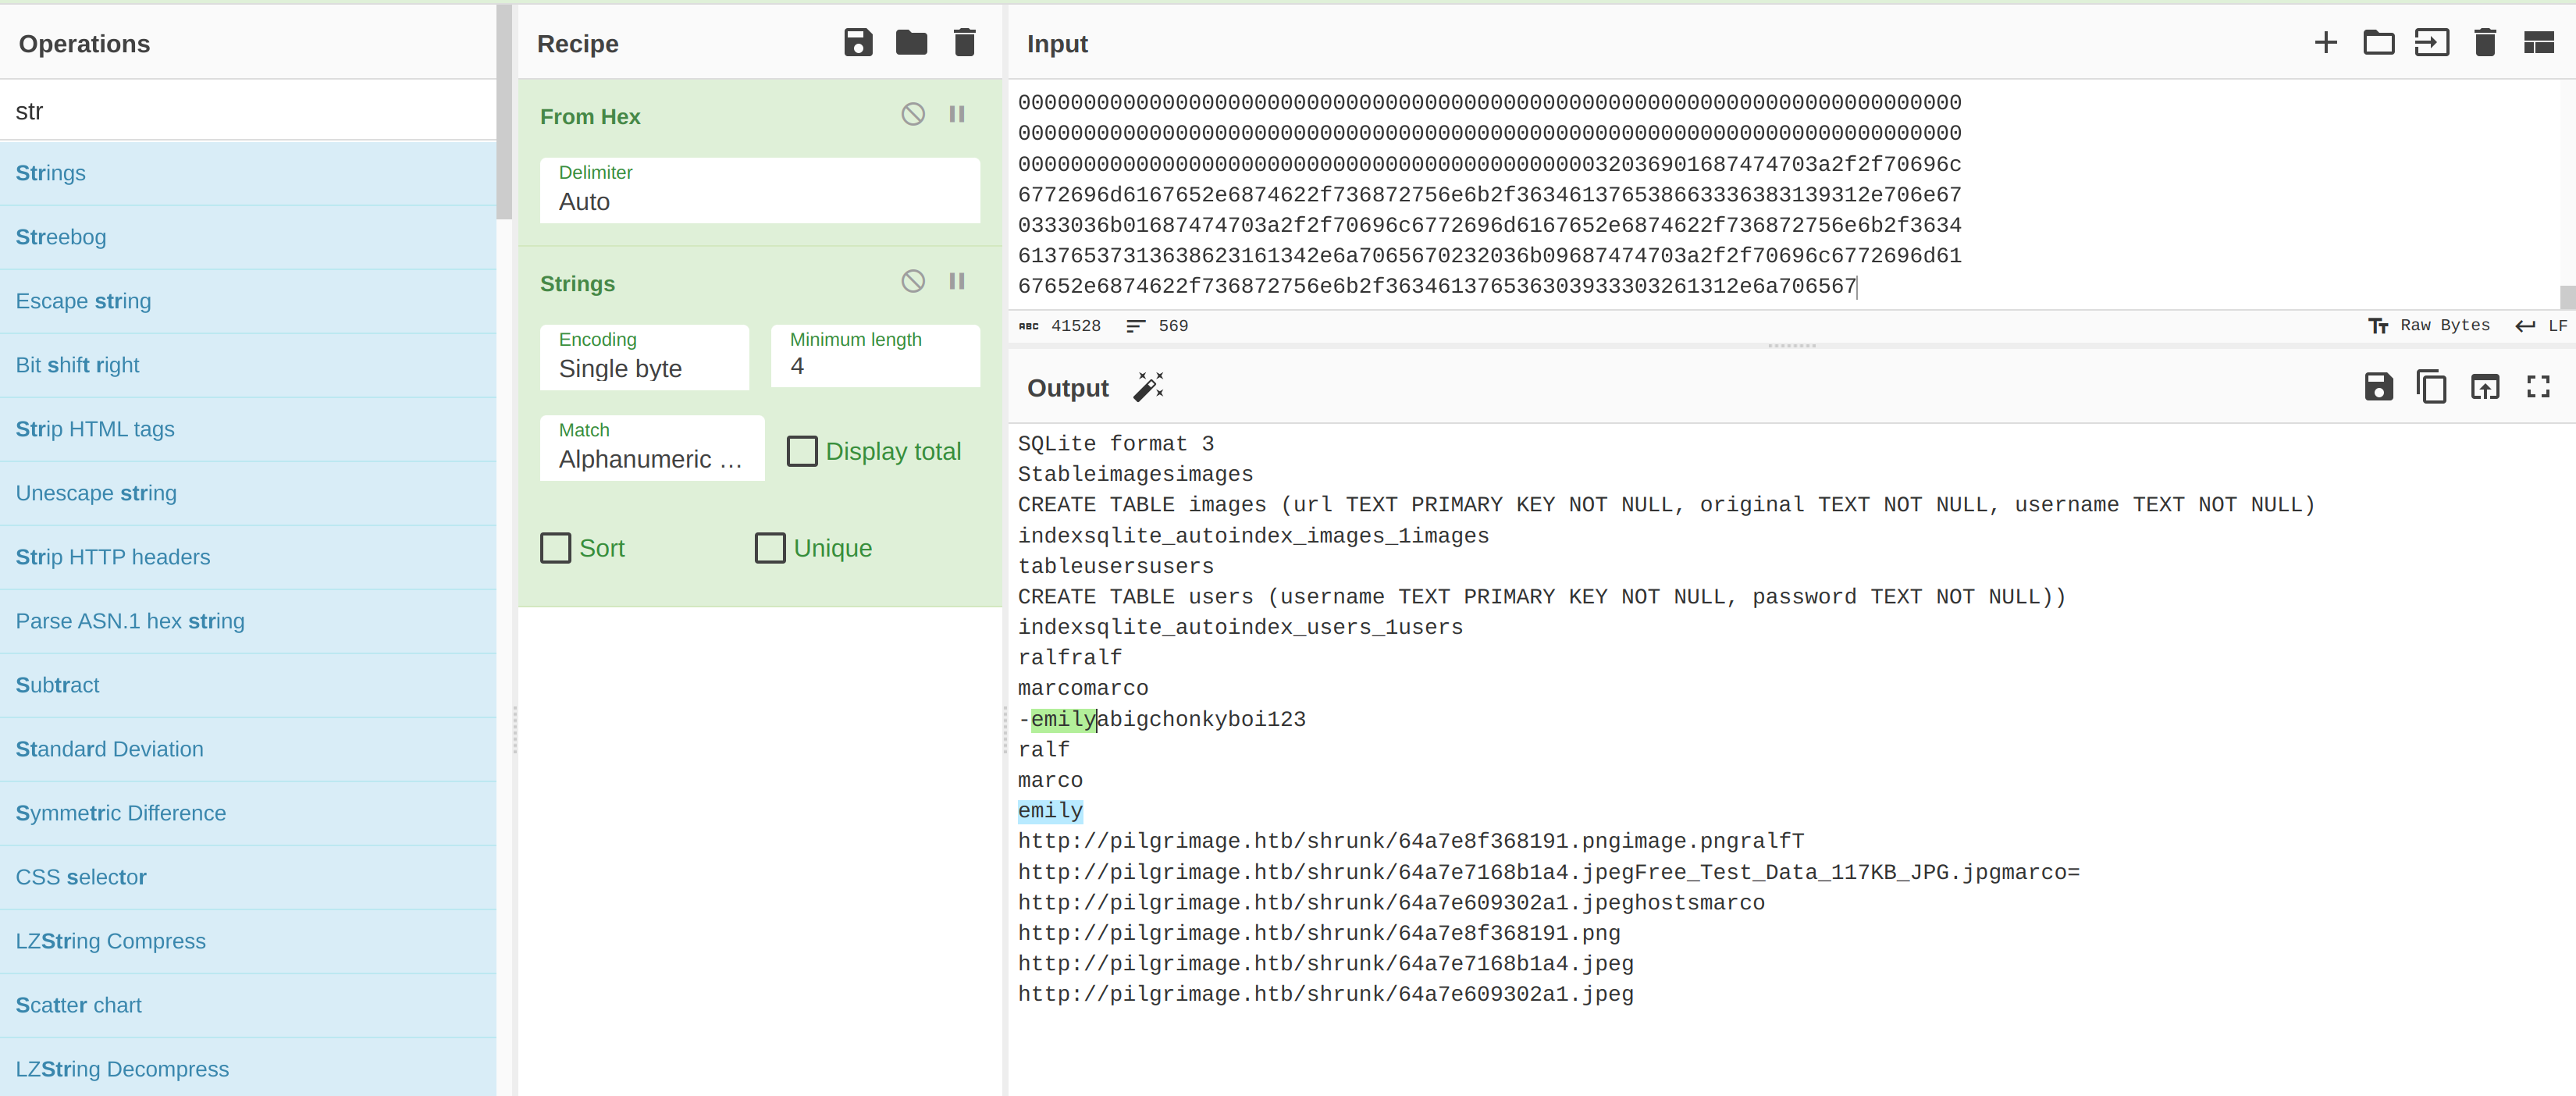Click the Free_Test_Data_117KB_JPG url line

(1548, 872)
